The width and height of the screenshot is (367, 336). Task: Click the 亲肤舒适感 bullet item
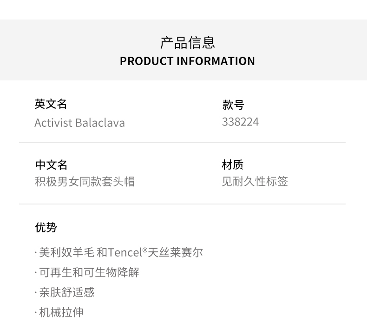pyautogui.click(x=66, y=292)
